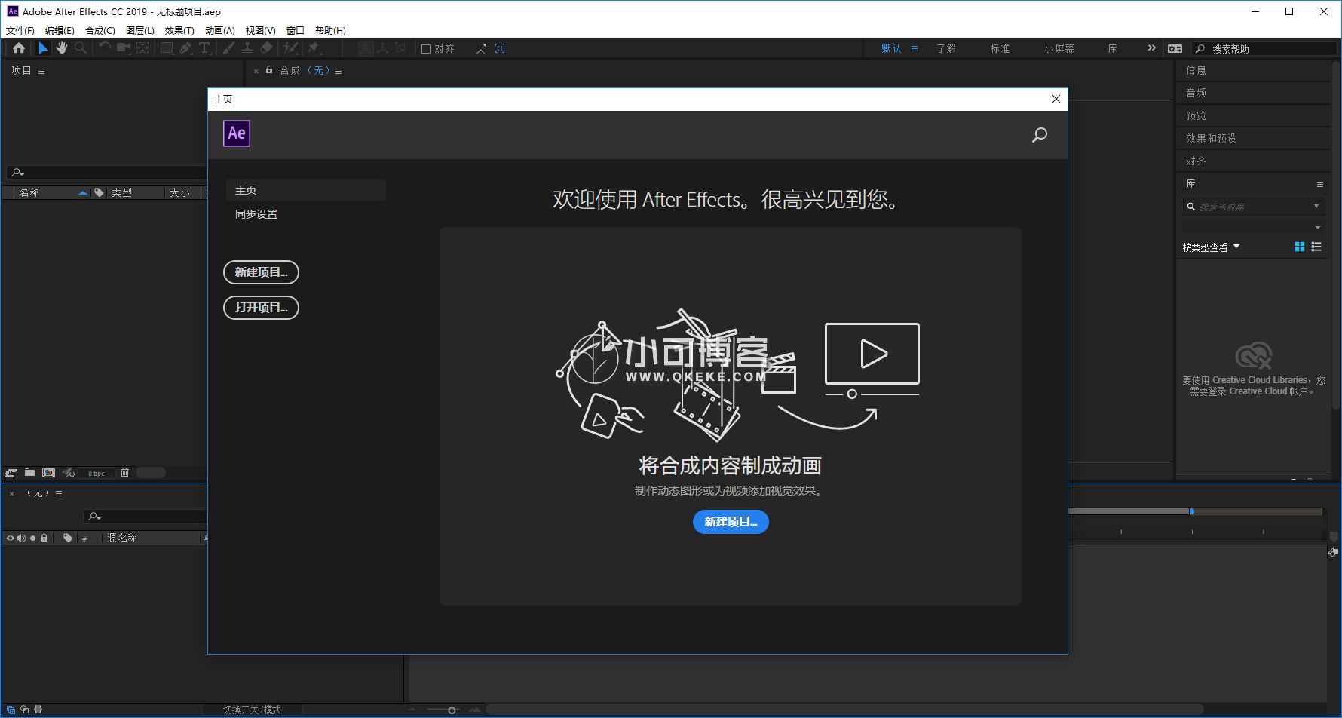Viewport: 1342px width, 718px height.
Task: Click the view axis mode icon
Action: [x=401, y=48]
